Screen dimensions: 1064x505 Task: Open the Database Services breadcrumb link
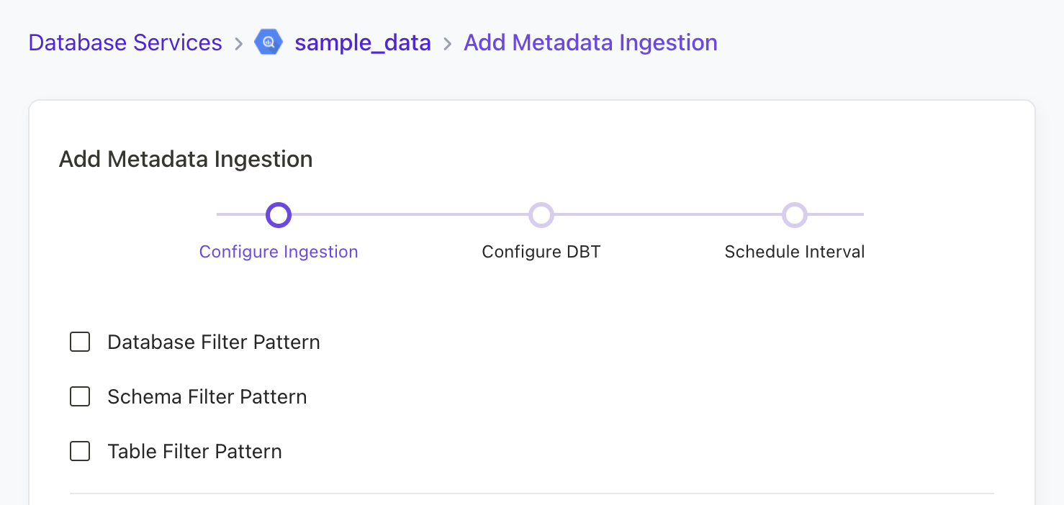[x=125, y=42]
